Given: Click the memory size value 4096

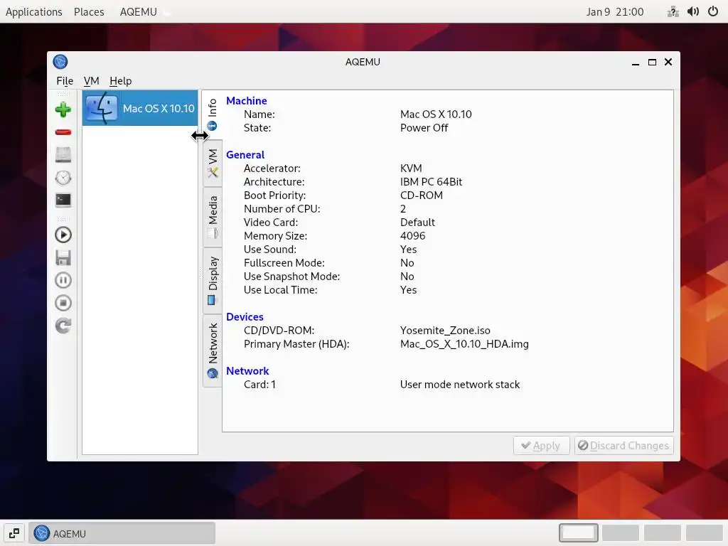Looking at the screenshot, I should [413, 236].
